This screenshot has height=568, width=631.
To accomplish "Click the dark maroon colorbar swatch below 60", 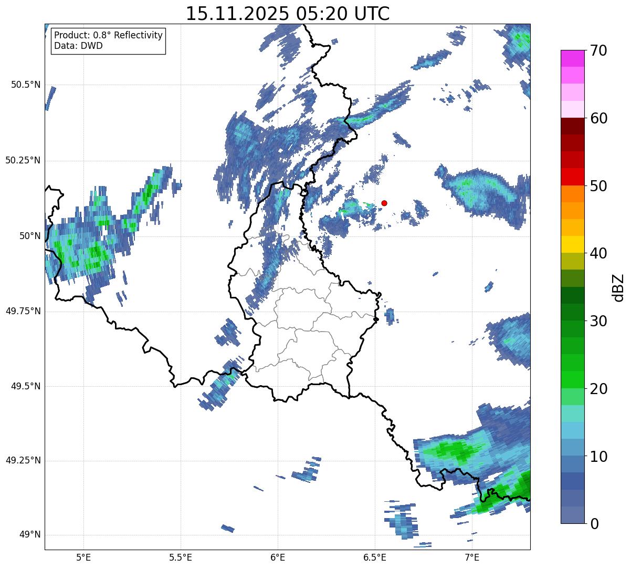I will [572, 126].
